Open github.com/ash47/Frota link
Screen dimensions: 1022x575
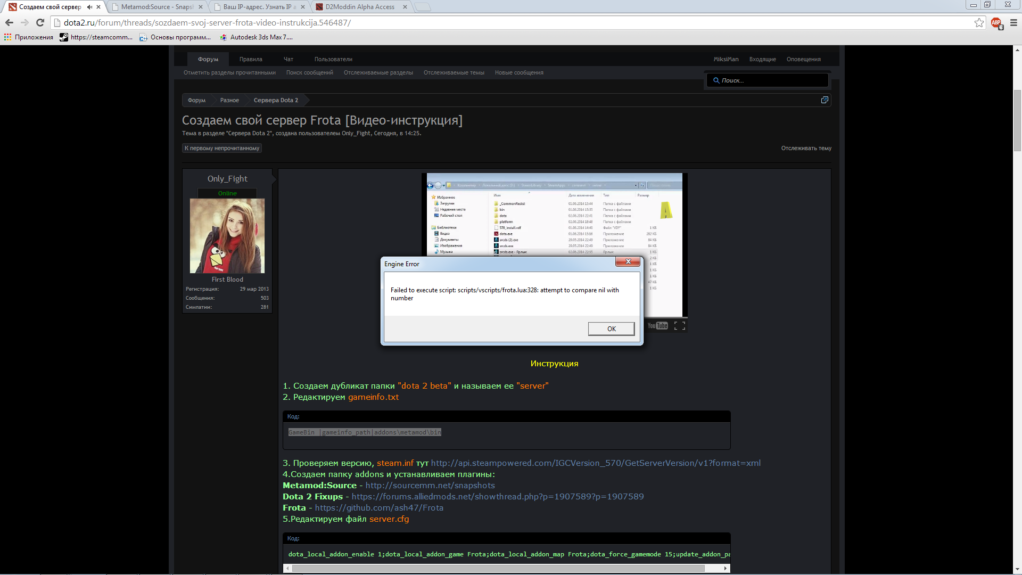tap(379, 508)
